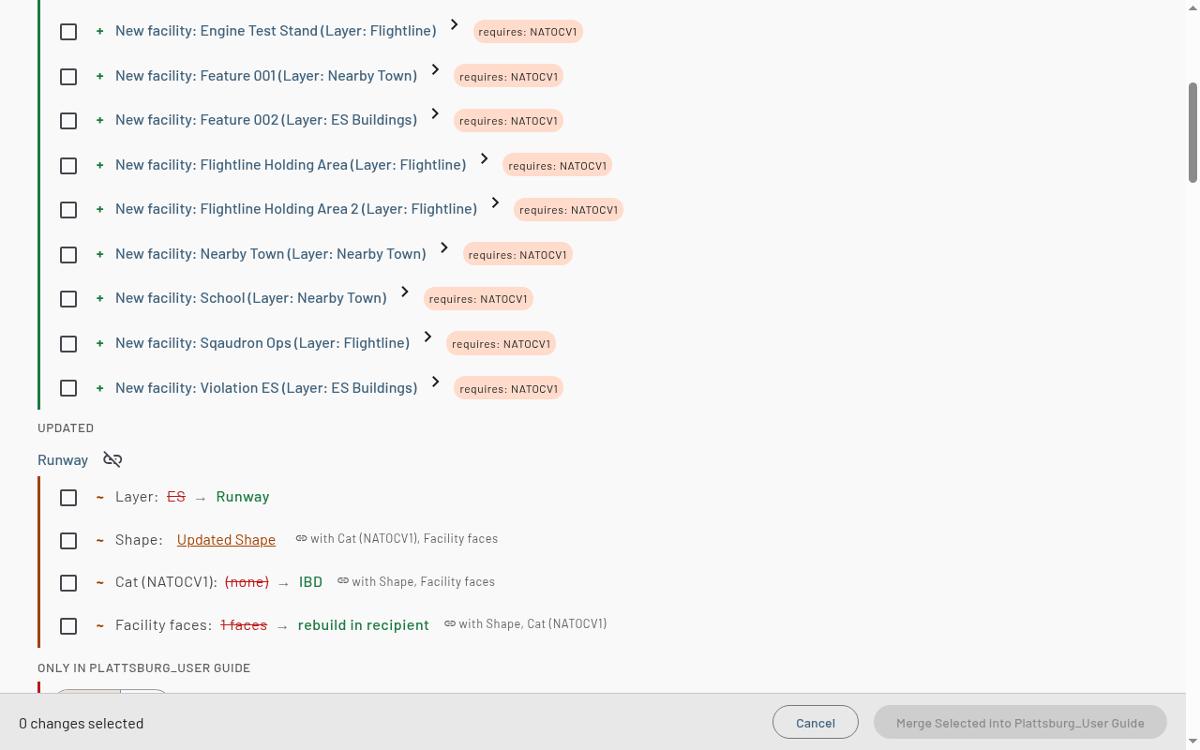Screen dimensions: 1200x750
Task: Expand the School facility chevron
Action: 405,292
